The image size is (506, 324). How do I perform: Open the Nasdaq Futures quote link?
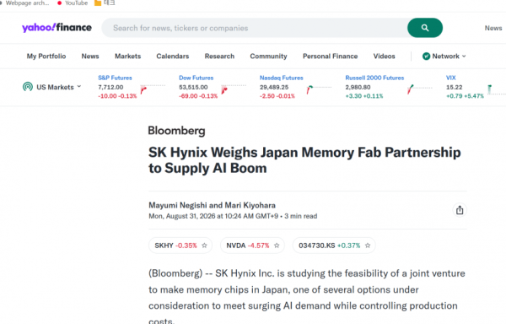click(282, 78)
